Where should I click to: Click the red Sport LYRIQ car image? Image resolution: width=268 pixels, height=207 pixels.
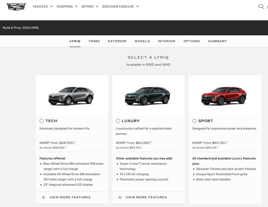[224, 96]
